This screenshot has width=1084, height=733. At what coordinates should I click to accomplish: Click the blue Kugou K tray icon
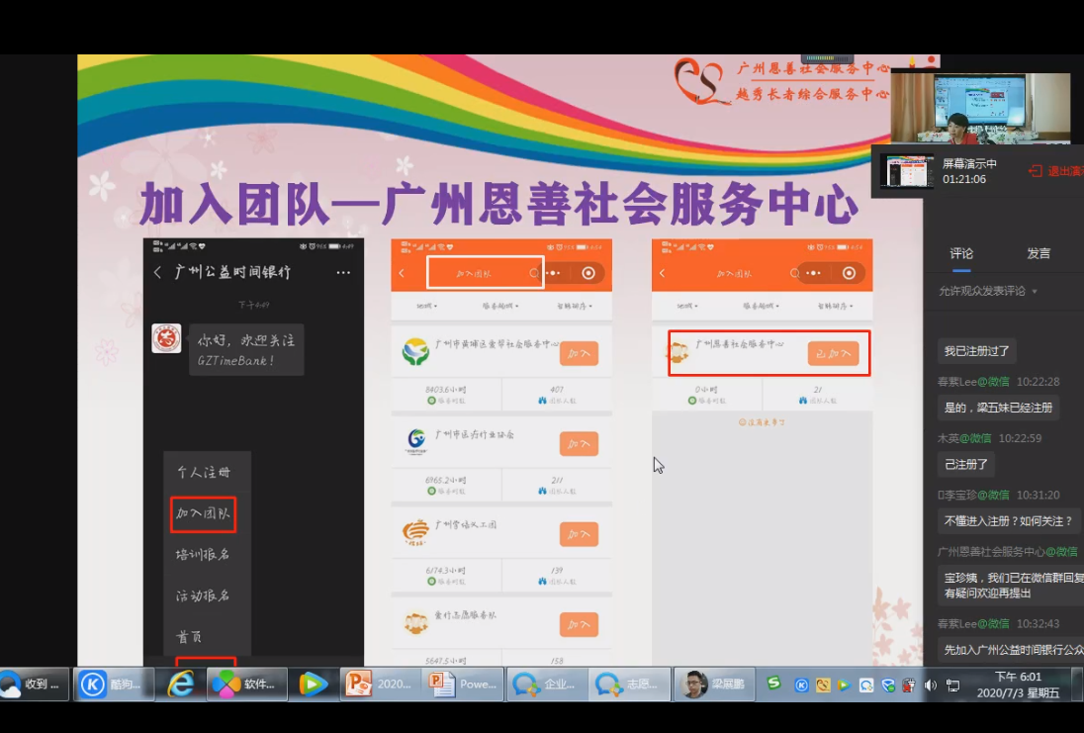coord(801,686)
